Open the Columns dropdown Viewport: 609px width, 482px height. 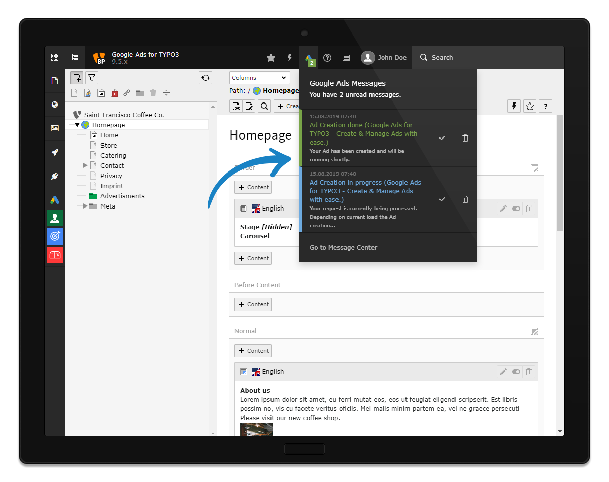coord(260,78)
